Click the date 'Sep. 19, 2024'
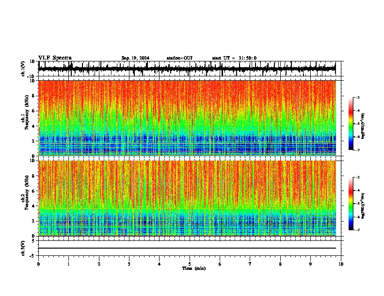 (135, 58)
